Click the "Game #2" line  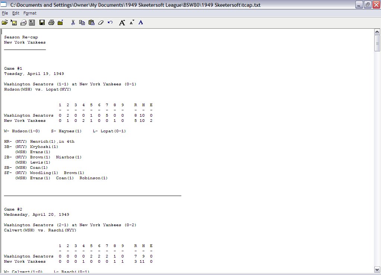click(x=13, y=209)
